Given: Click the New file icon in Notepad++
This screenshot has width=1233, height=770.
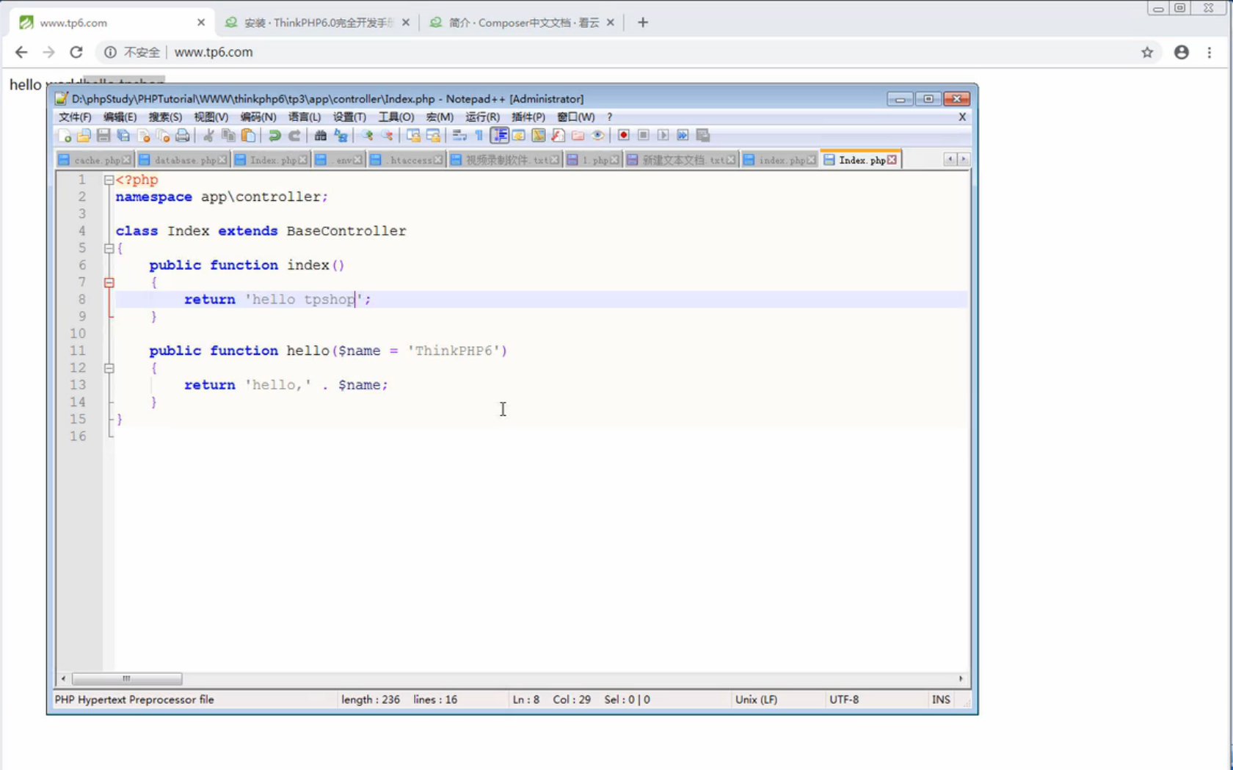Looking at the screenshot, I should (x=65, y=136).
